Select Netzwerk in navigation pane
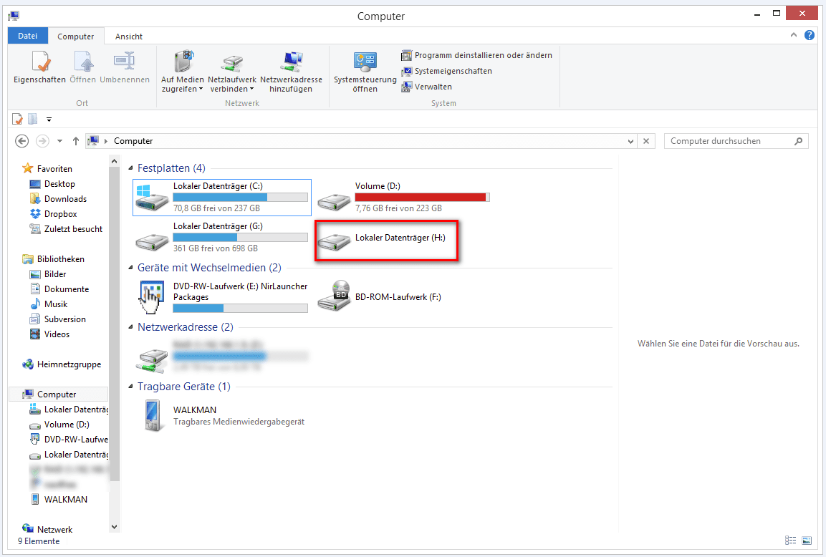The width and height of the screenshot is (826, 557). [47, 530]
